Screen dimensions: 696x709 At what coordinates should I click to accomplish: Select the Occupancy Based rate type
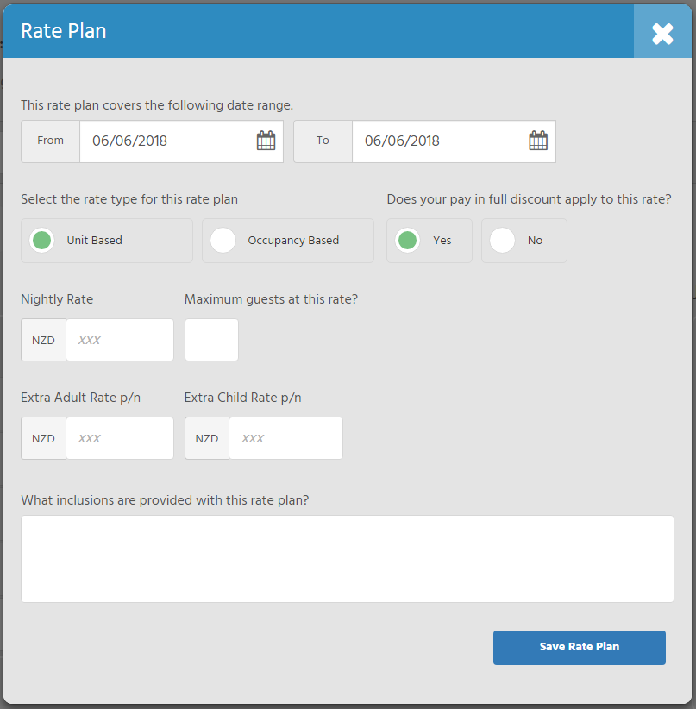pyautogui.click(x=288, y=241)
